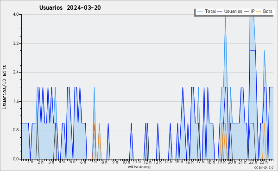
Task: Click the '11 h' x-axis label
Action: coord(137,162)
